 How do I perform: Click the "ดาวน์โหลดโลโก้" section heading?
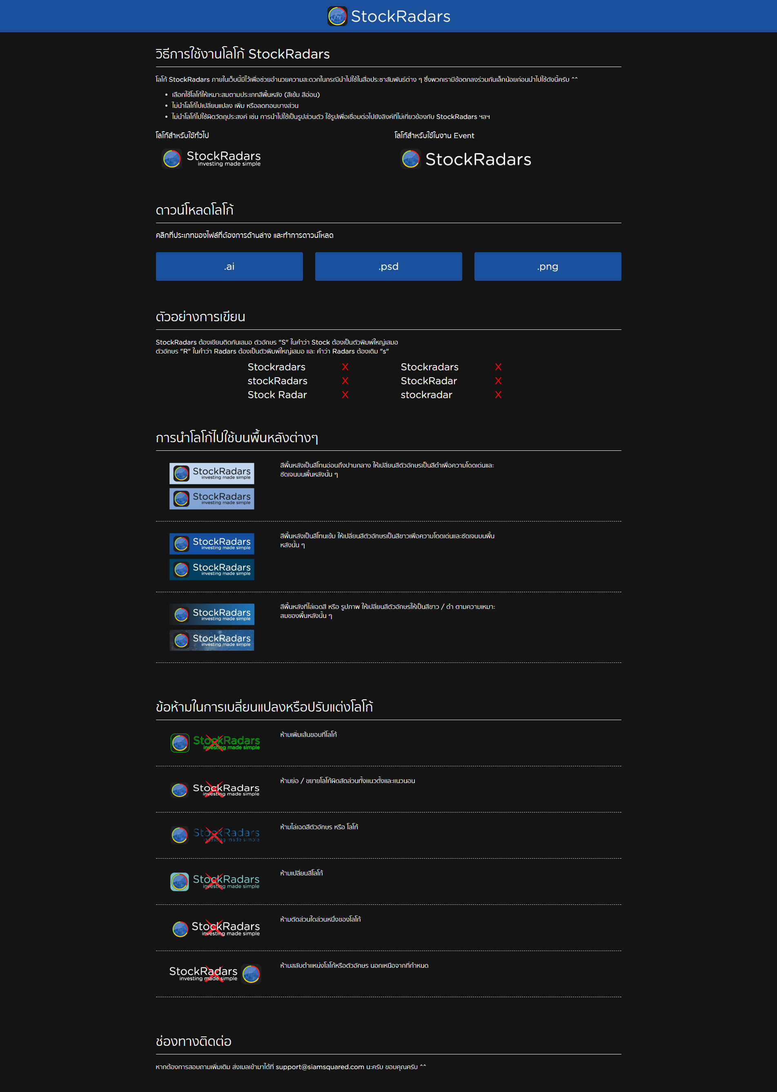coord(195,209)
